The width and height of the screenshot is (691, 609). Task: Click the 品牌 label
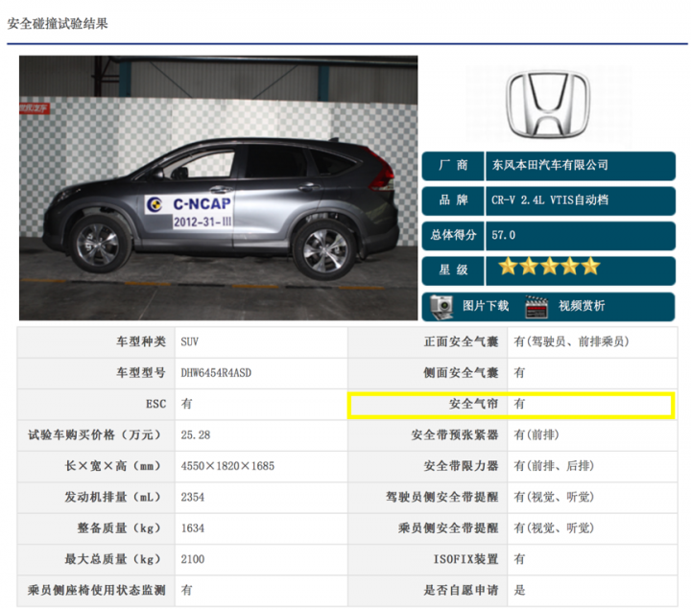tap(453, 200)
